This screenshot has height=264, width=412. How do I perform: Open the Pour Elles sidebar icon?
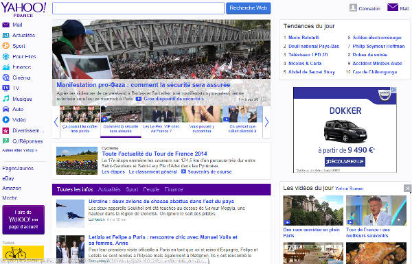pyautogui.click(x=5, y=56)
